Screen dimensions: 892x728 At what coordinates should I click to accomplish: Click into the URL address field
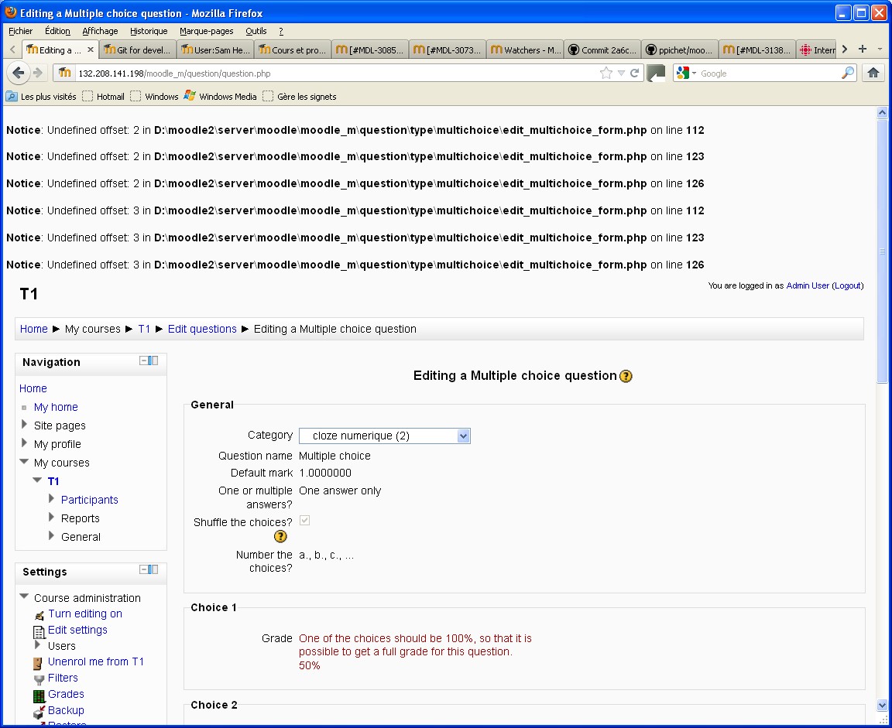tap(335, 73)
